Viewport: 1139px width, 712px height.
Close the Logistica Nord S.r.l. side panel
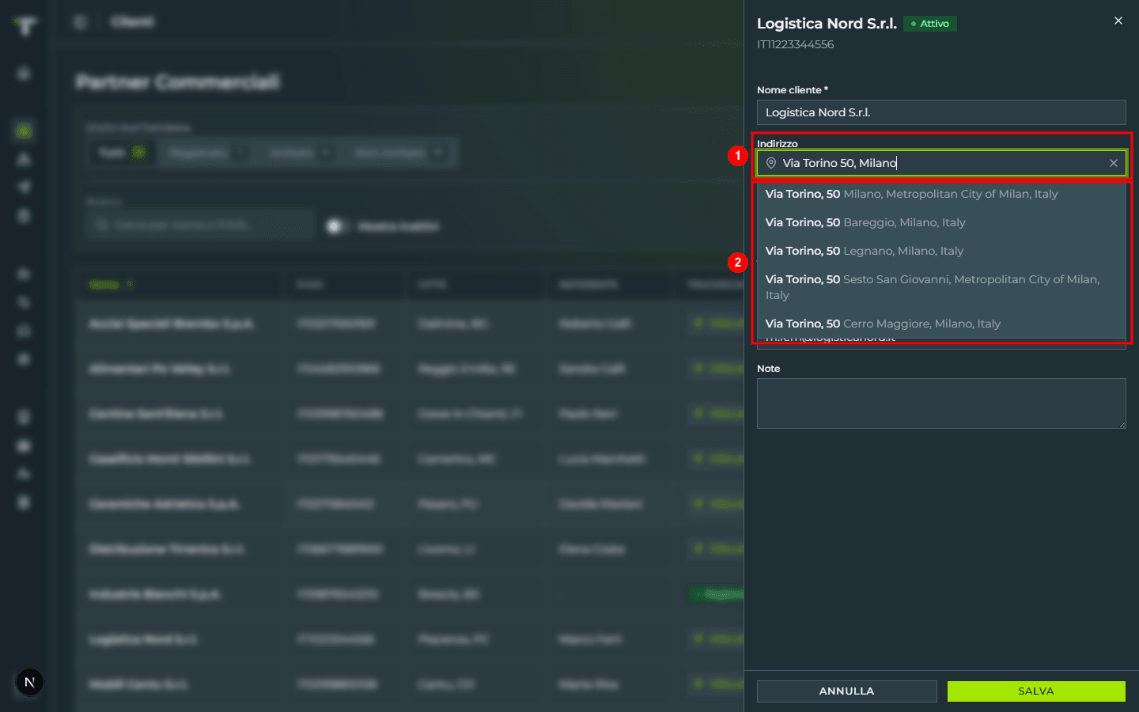tap(1118, 21)
